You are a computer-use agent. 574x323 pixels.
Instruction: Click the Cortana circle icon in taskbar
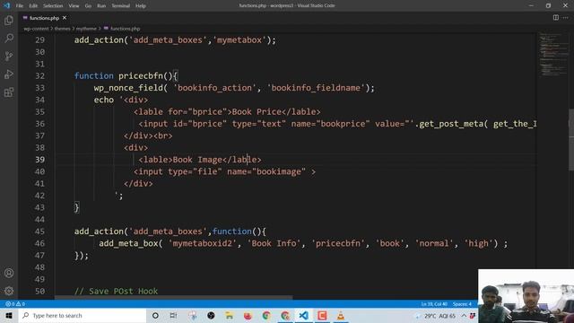(x=155, y=315)
